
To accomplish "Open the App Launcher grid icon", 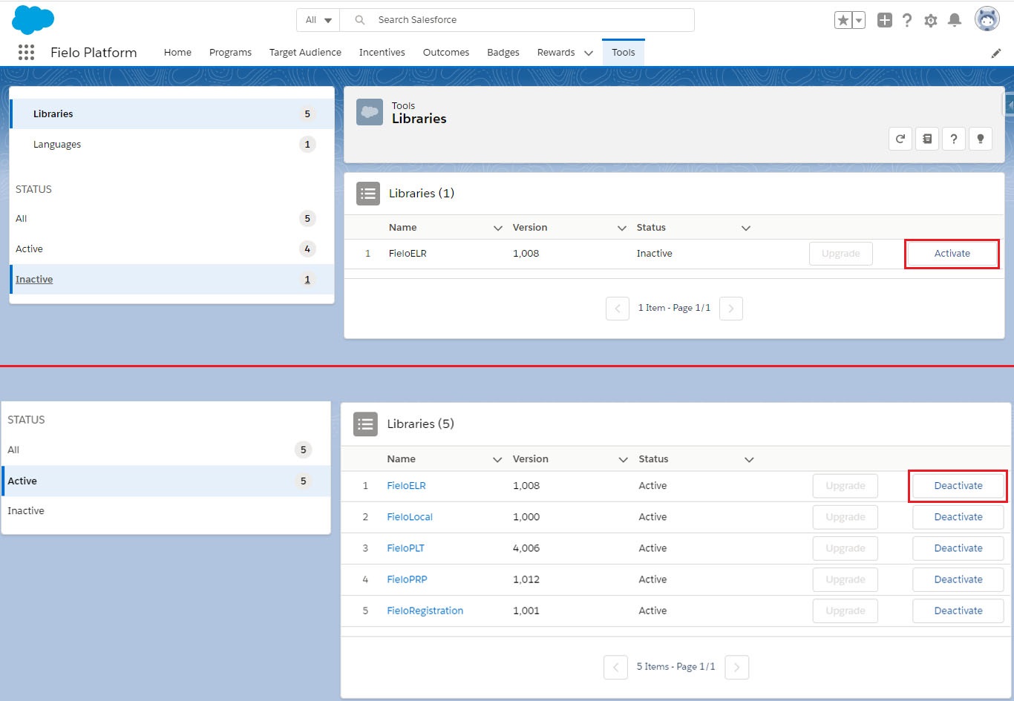I will click(x=26, y=52).
